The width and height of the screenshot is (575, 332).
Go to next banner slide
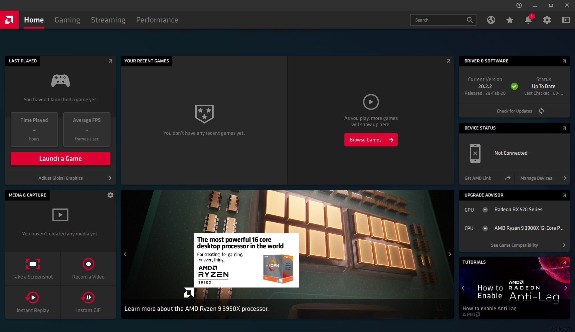click(450, 254)
